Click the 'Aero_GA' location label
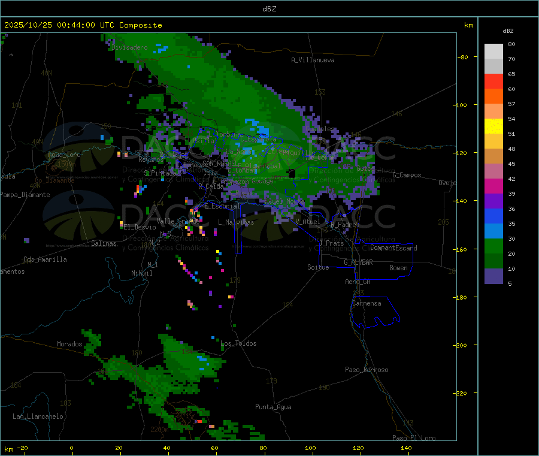Screen dimensions: 539x456 pyautogui.click(x=358, y=282)
